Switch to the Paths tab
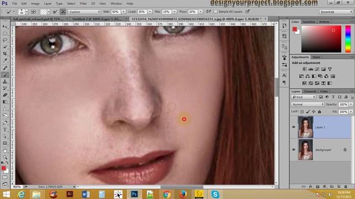The width and height of the screenshot is (355, 199). click(x=324, y=91)
